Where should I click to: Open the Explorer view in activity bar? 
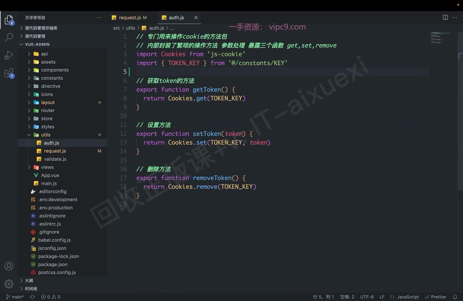coord(9,20)
